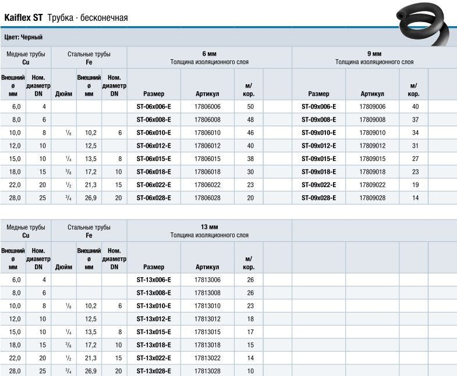Click article number 17813018
Screen dimensions: 457x376
point(207,345)
